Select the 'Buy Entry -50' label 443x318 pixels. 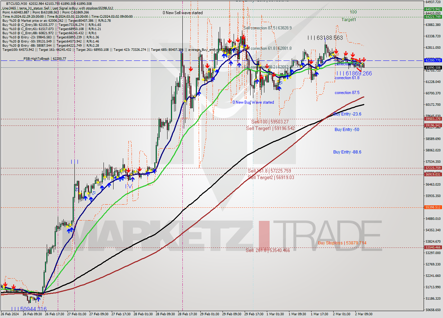[x=347, y=130]
